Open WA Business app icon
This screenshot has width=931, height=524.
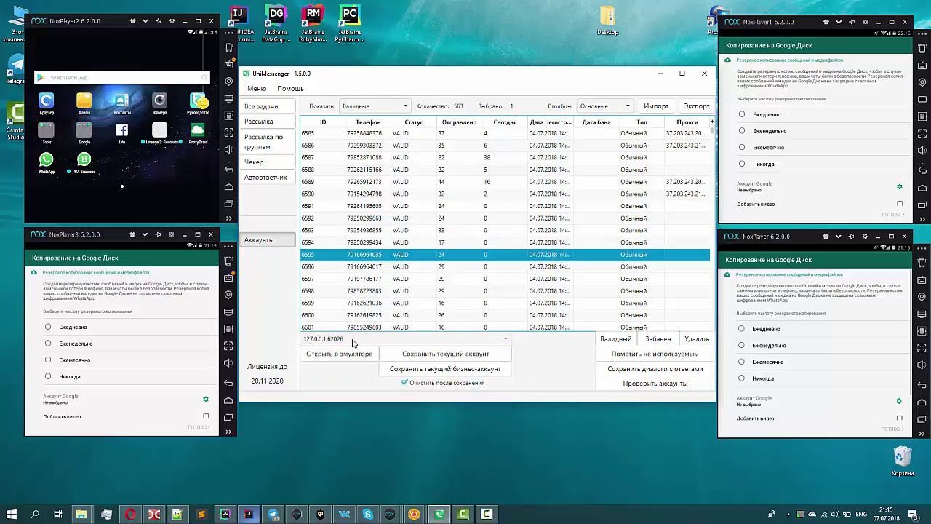click(84, 159)
